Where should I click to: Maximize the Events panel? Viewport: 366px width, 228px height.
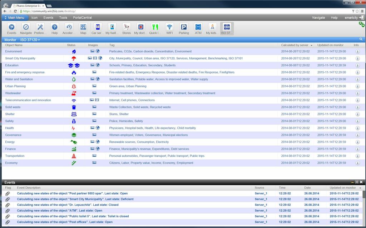pyautogui.click(x=357, y=182)
